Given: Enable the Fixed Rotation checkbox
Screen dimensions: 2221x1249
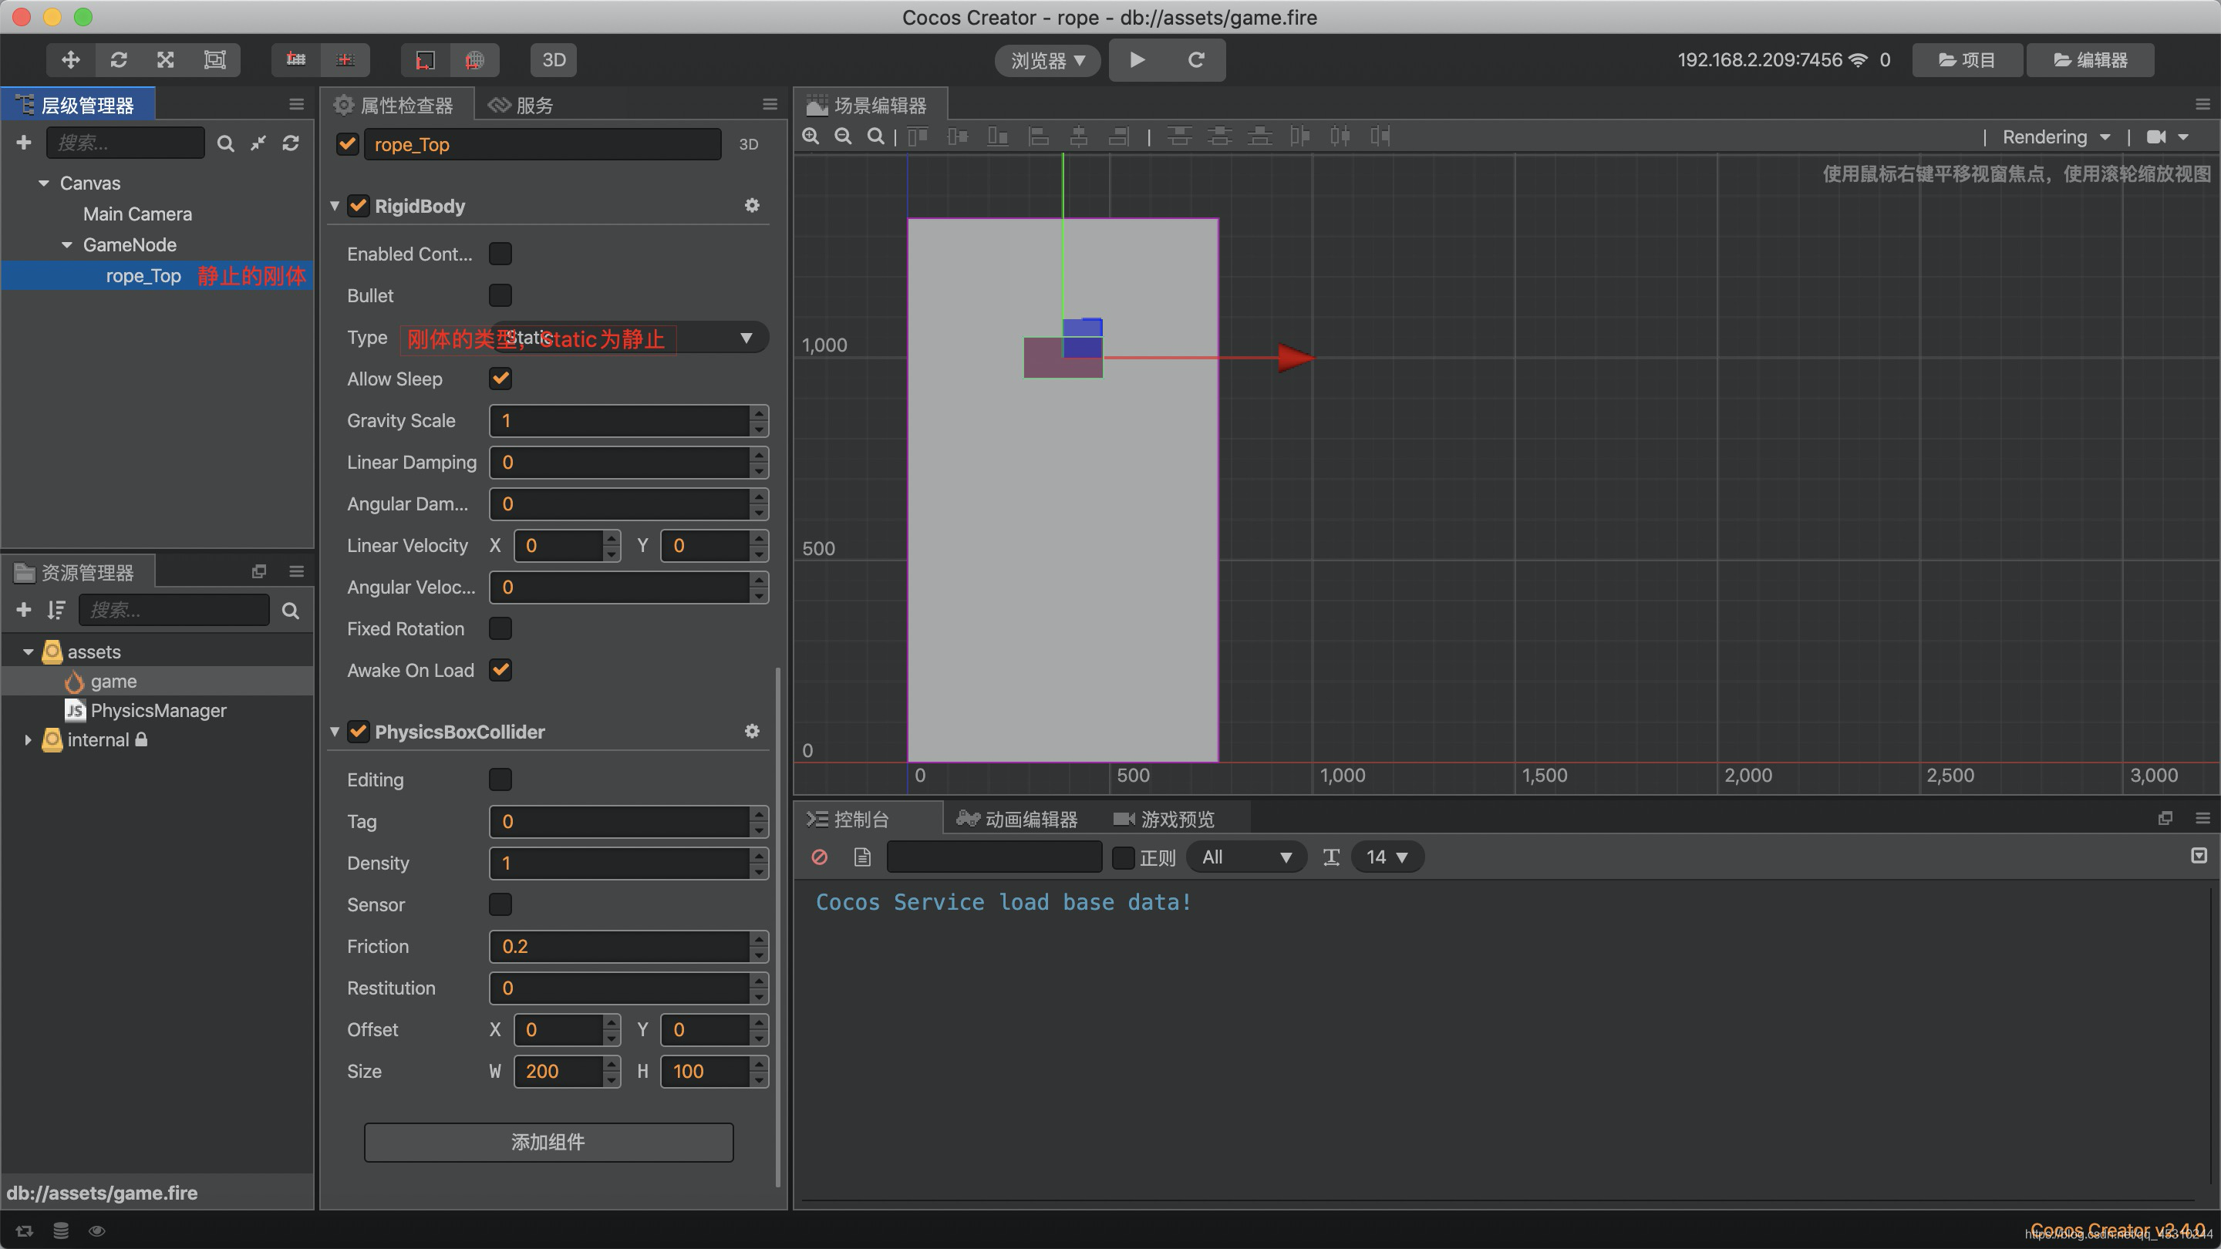Looking at the screenshot, I should [500, 628].
